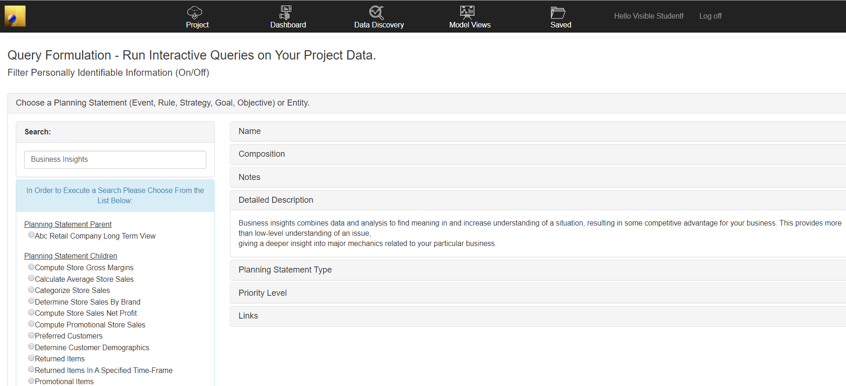Select Determine Store Sales By Brand radio
This screenshot has width=846, height=386.
[31, 301]
